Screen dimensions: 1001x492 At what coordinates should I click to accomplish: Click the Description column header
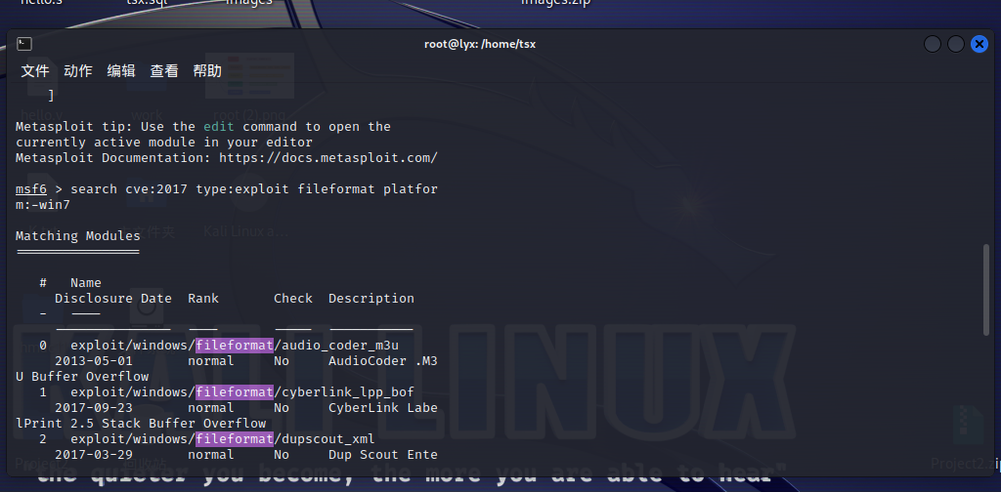371,299
